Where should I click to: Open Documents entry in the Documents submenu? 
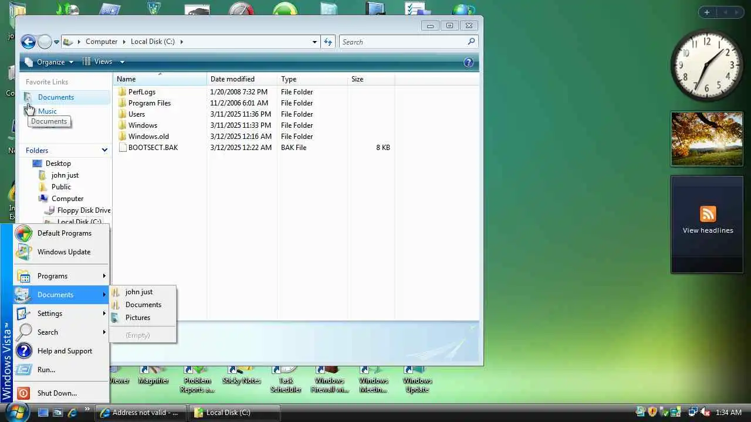point(143,305)
